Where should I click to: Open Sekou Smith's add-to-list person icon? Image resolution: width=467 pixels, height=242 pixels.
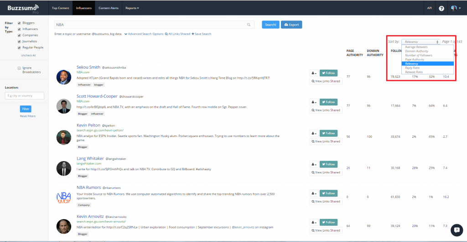(x=314, y=73)
